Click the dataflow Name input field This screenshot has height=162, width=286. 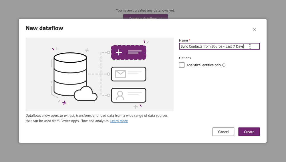[x=219, y=46]
